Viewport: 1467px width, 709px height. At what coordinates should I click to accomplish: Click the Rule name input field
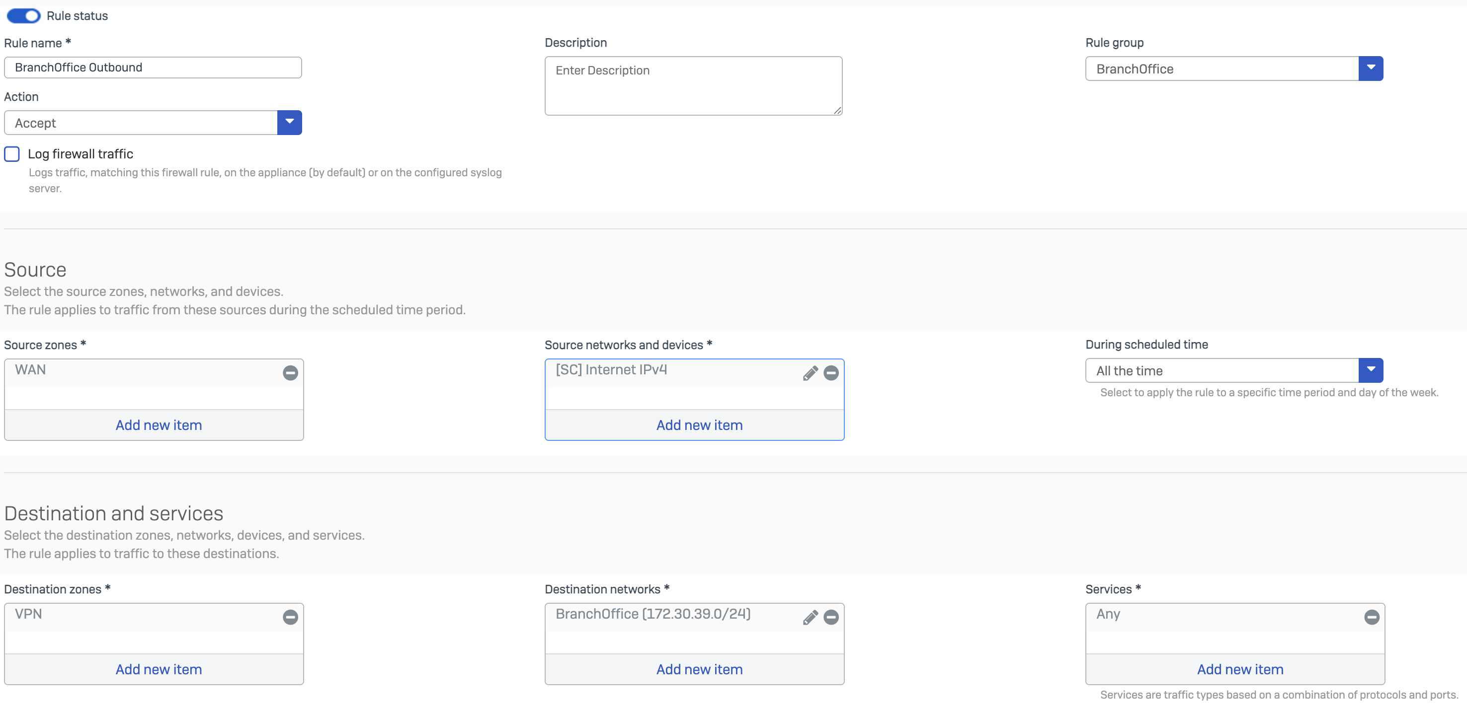[153, 67]
